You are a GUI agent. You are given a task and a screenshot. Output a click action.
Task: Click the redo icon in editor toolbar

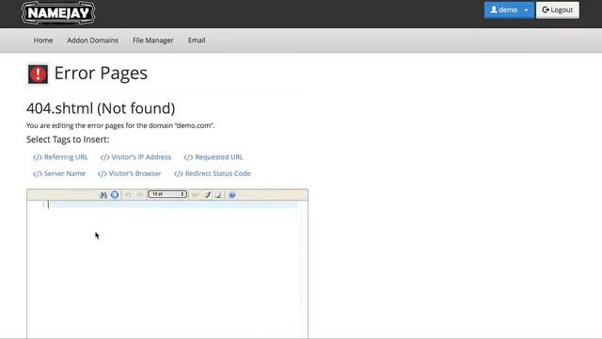point(140,195)
